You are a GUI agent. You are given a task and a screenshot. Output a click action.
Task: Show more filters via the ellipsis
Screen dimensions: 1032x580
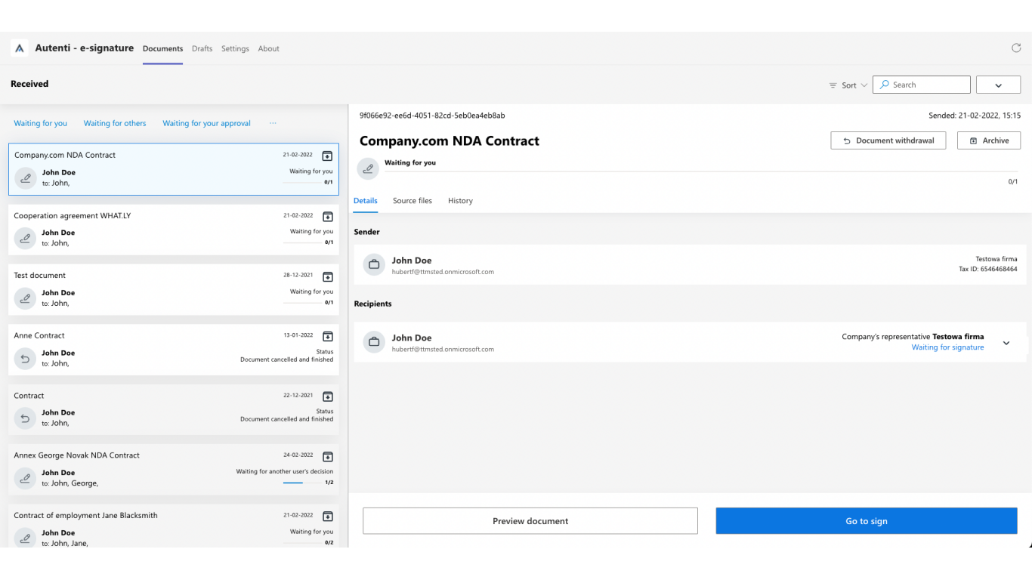(273, 123)
